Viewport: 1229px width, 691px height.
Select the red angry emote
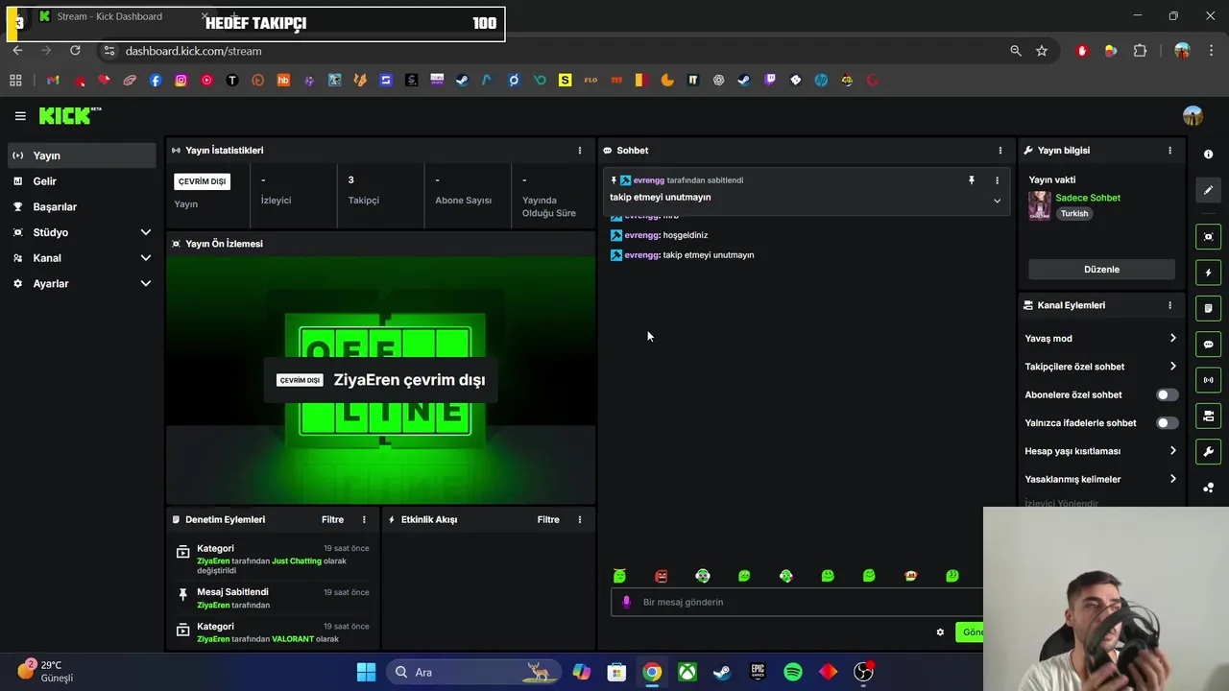pyautogui.click(x=661, y=576)
